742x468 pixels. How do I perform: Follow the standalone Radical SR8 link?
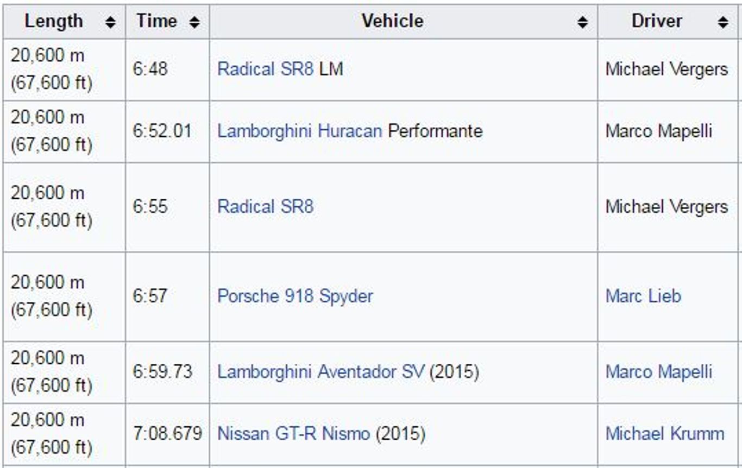265,207
